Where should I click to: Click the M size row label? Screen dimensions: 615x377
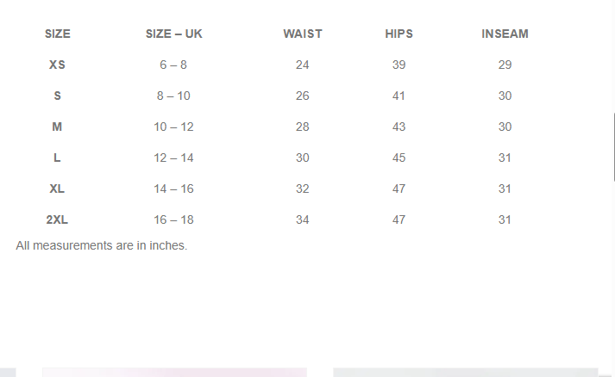[57, 127]
